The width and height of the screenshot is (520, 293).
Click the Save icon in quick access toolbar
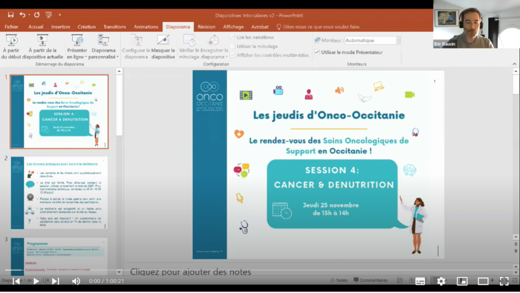coord(11,15)
